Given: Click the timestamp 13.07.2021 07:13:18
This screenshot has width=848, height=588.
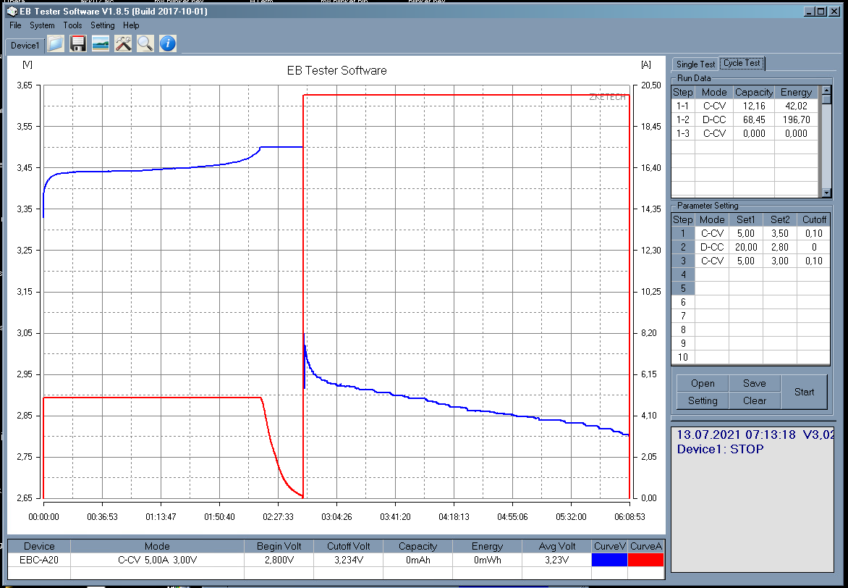Looking at the screenshot, I should click(736, 434).
